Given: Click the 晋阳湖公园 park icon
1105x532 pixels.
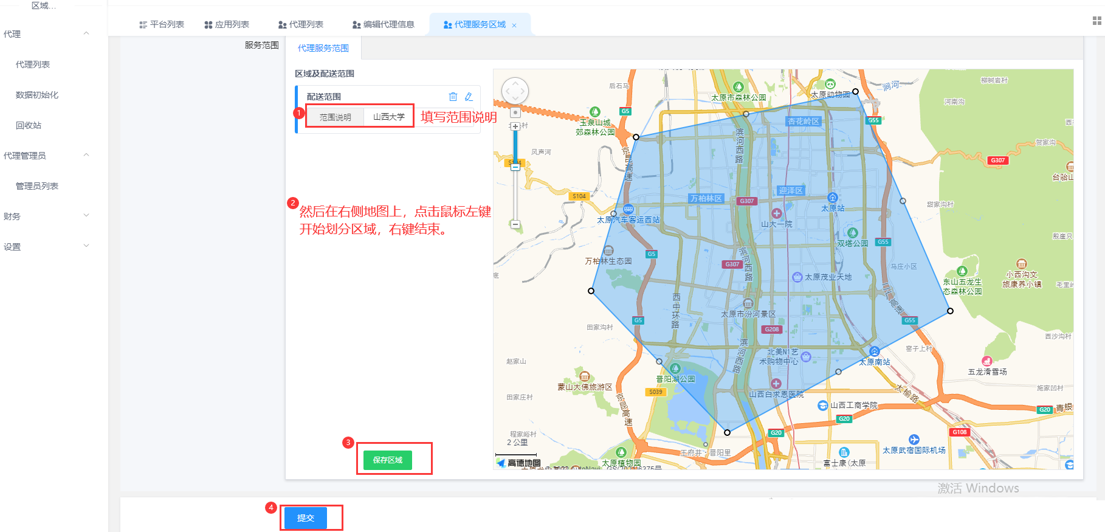Looking at the screenshot, I should point(675,368).
